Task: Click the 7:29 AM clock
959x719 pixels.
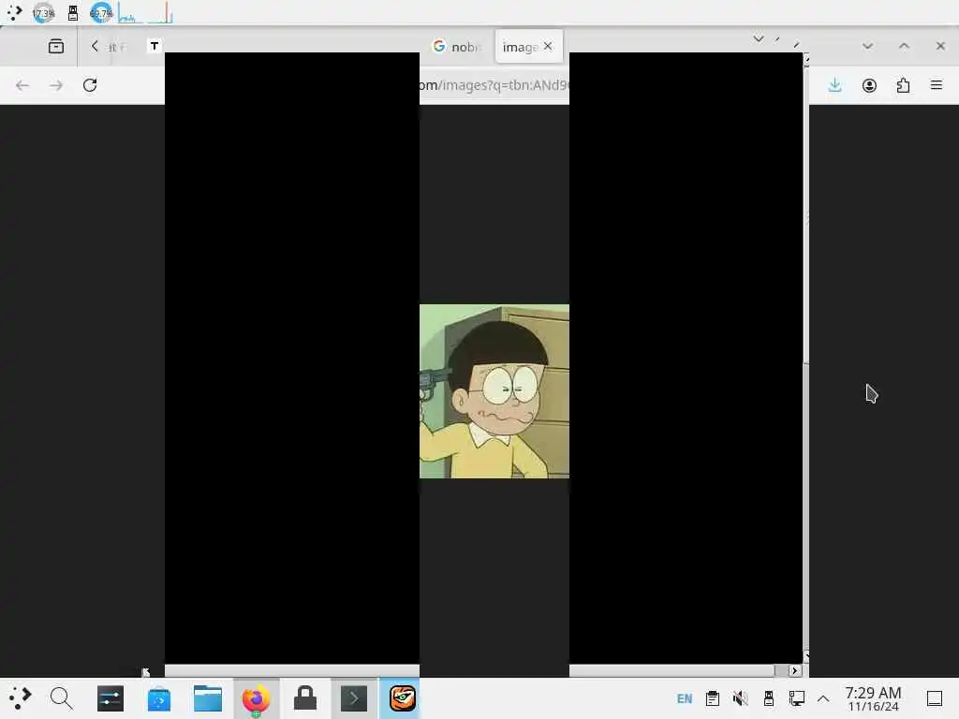Action: 873,698
